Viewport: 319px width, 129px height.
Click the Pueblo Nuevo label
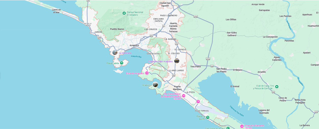[x=117, y=29]
